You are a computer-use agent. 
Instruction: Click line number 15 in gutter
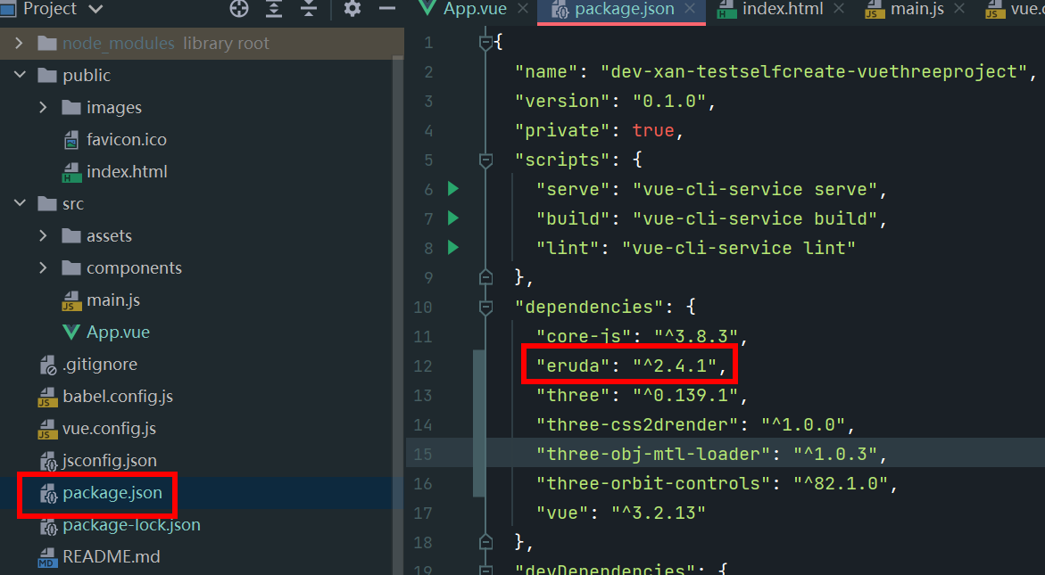422,454
